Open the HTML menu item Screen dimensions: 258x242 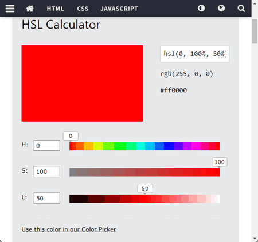(x=56, y=9)
